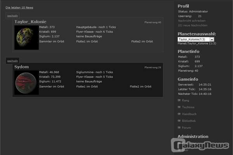Open the Rang menu entry
The width and height of the screenshot is (233, 155).
[x=186, y=101]
